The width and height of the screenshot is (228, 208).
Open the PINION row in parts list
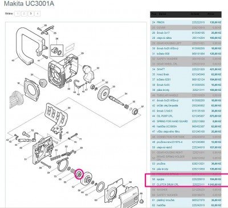point(186,22)
